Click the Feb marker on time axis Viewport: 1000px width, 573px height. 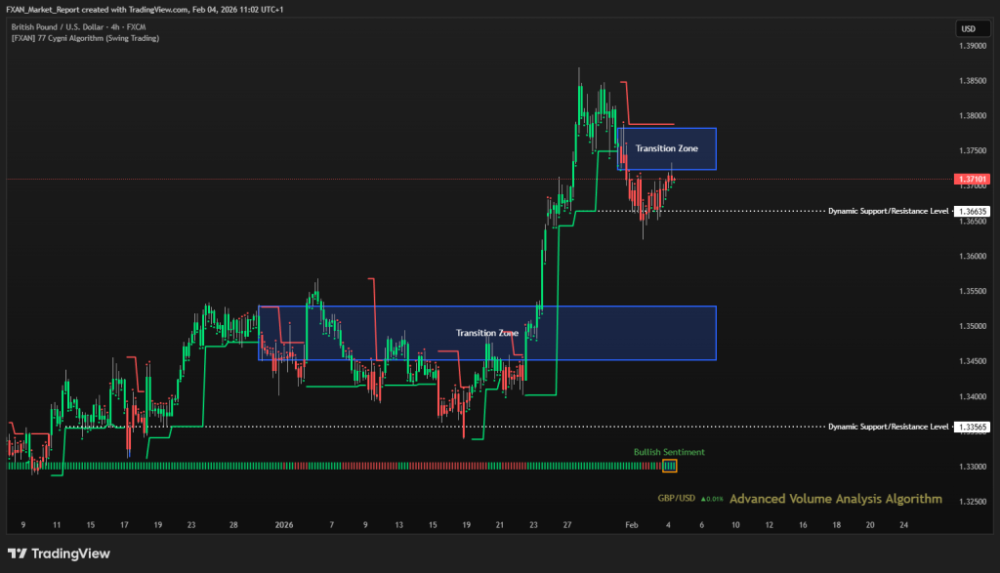click(634, 524)
